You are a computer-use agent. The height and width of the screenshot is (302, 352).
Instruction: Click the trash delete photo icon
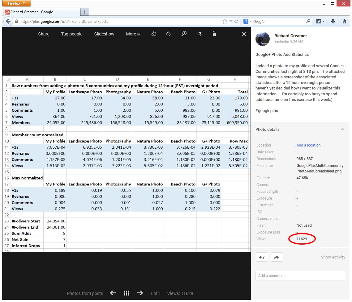pyautogui.click(x=214, y=34)
